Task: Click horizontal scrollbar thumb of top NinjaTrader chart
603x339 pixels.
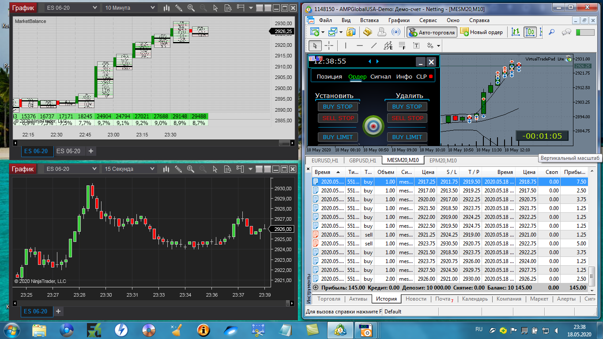Action: point(285,143)
